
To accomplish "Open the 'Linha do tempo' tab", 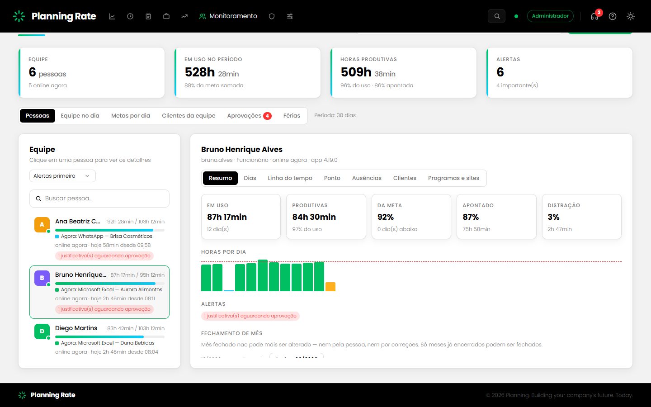I will [290, 178].
